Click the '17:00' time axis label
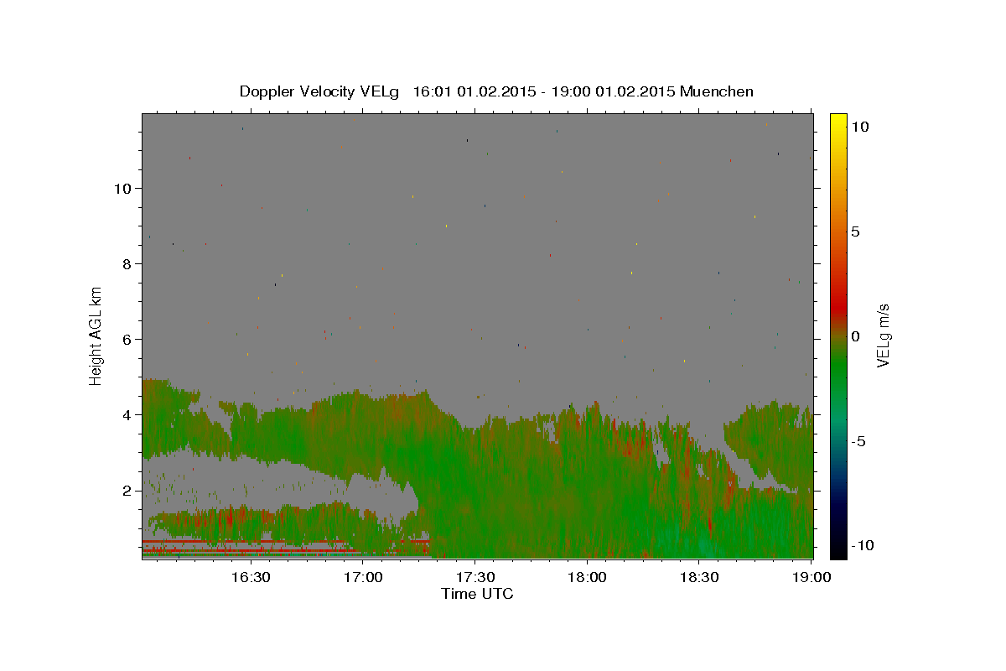Viewport: 1006px width, 671px height. [363, 577]
